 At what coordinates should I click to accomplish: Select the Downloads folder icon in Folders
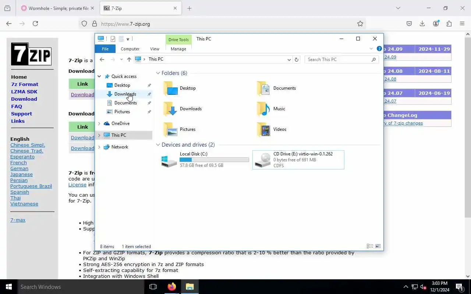pyautogui.click(x=170, y=109)
